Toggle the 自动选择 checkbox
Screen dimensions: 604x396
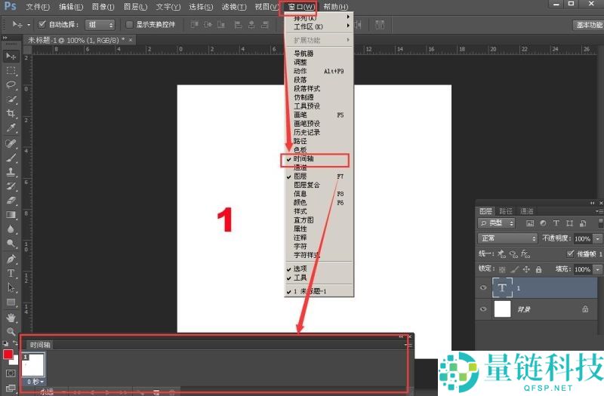42,24
